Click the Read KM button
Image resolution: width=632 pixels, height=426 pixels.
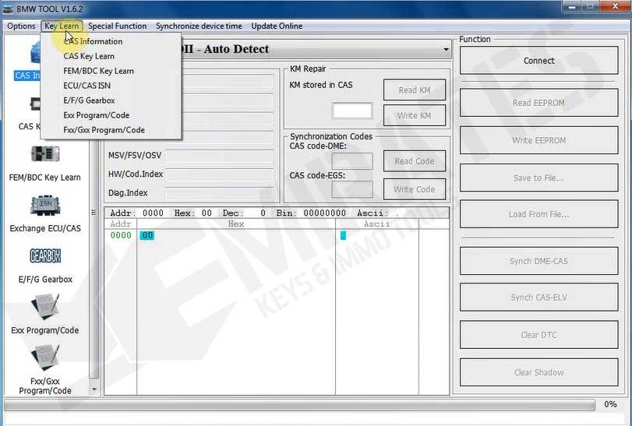click(x=415, y=90)
